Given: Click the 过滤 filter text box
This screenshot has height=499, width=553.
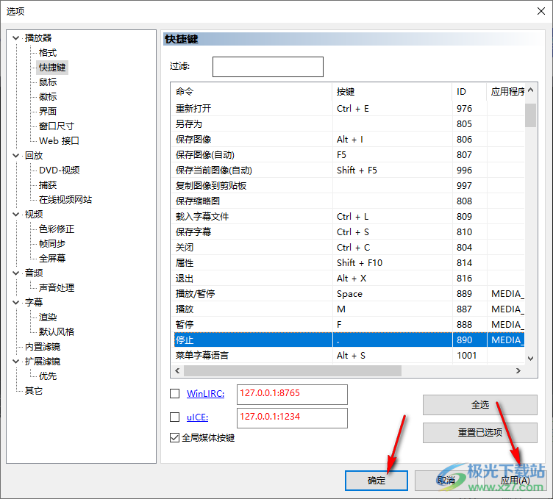Looking at the screenshot, I should [268, 67].
